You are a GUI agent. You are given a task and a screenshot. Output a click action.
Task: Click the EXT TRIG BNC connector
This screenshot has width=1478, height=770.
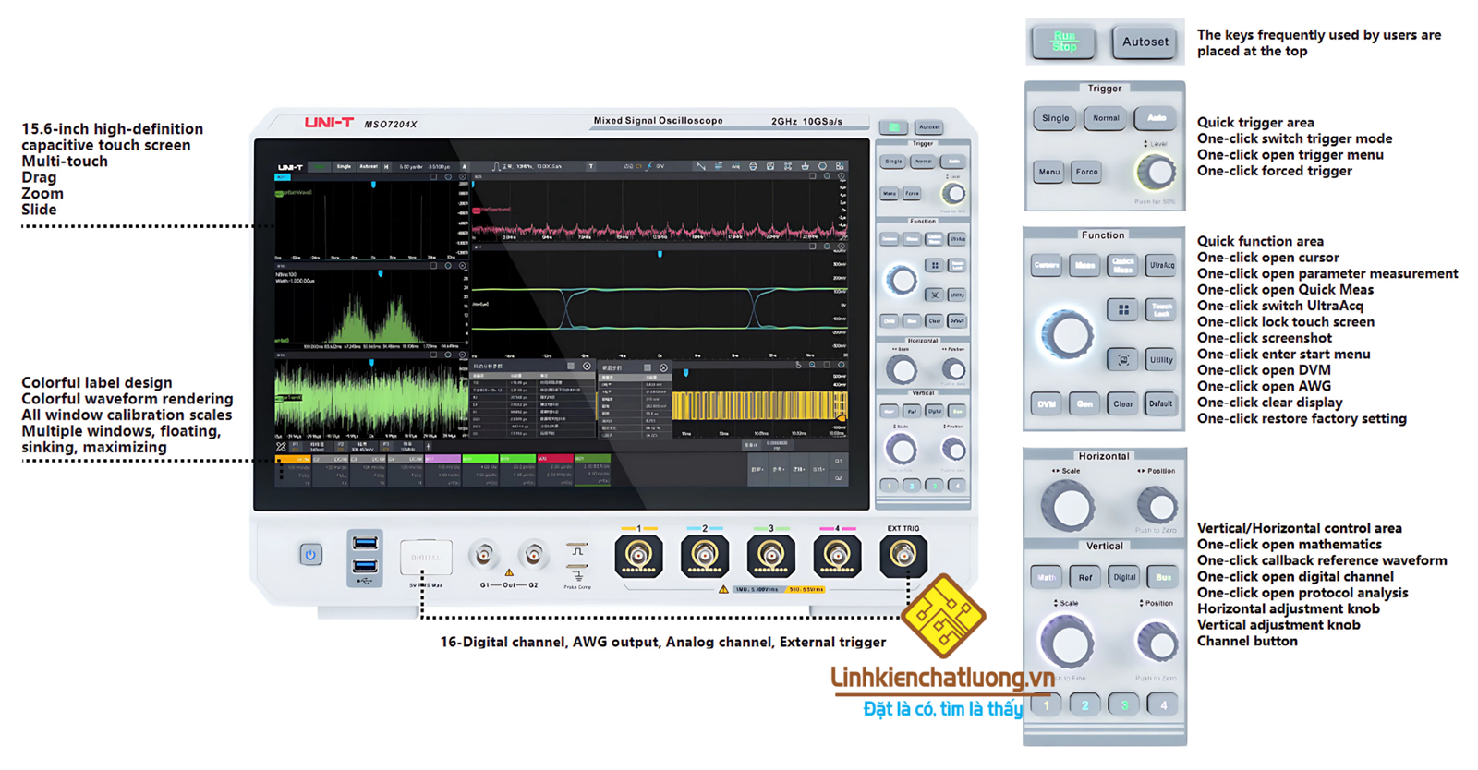[903, 556]
